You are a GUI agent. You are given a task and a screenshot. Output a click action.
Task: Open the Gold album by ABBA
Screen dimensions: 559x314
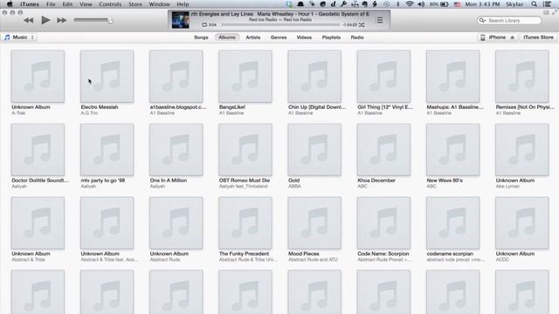coord(314,150)
